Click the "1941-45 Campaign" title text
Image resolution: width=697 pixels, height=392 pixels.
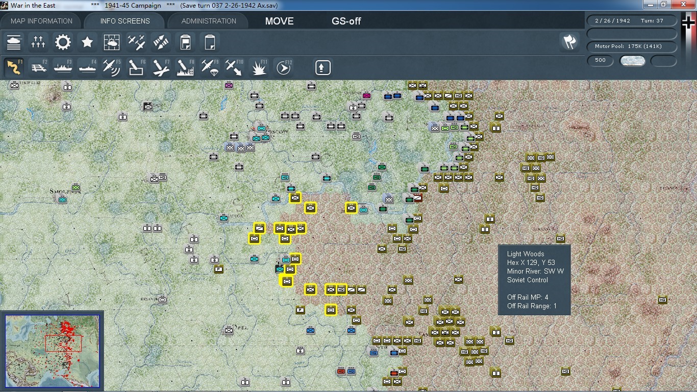pos(133,5)
